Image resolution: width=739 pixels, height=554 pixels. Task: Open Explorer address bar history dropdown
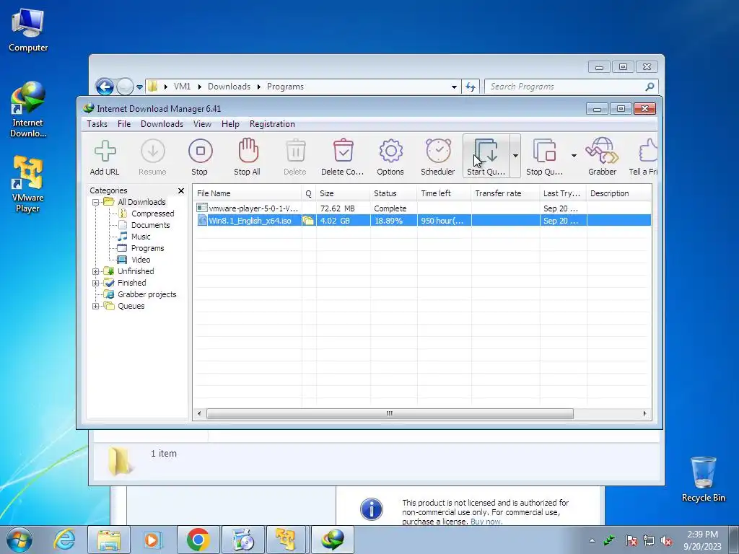coord(454,87)
